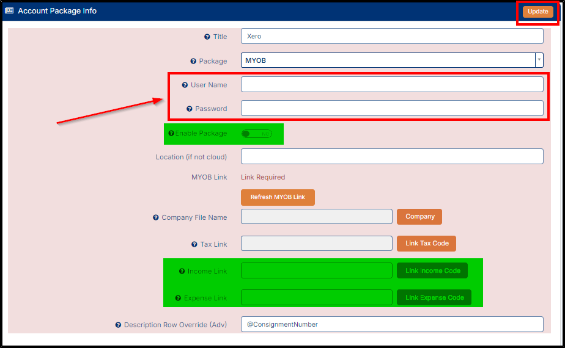Click the help icon beside Title
The width and height of the screenshot is (565, 348).
coord(207,37)
